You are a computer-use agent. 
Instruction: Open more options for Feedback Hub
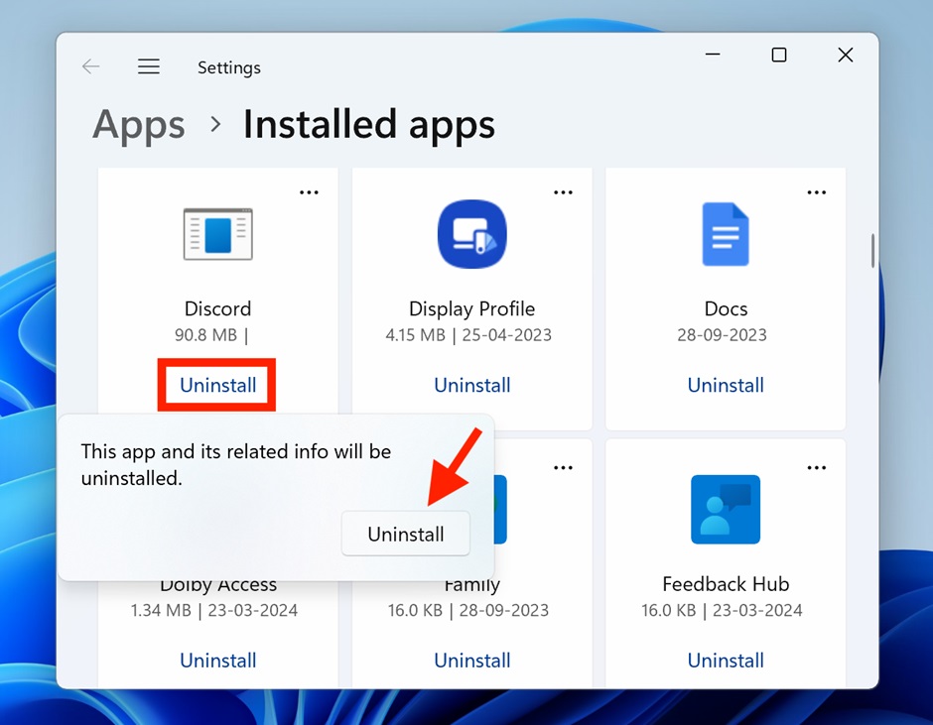coord(816,467)
